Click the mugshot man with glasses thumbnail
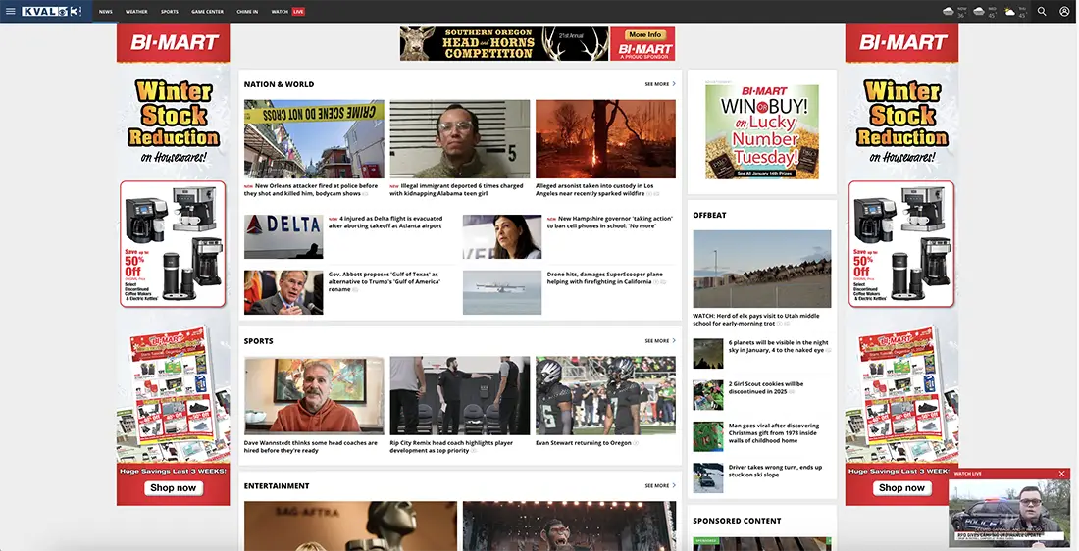The width and height of the screenshot is (1079, 551). click(x=460, y=139)
